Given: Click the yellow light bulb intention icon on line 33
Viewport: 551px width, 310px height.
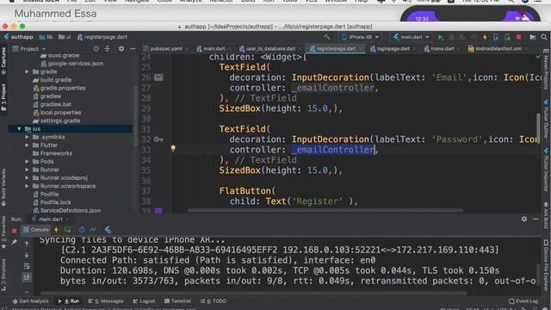Looking at the screenshot, I should 173,148.
